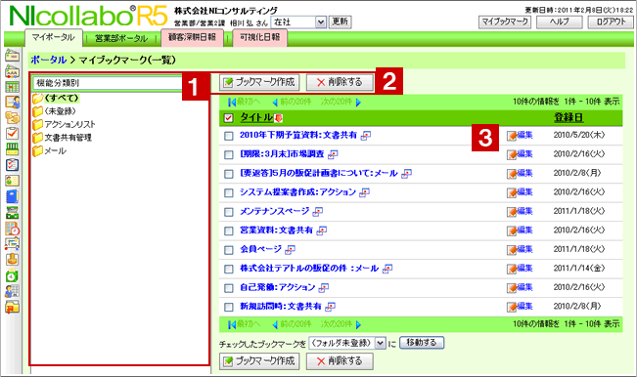Open new-window icon beside 営業資料:文書共有
Screen dimensions: 637x377
pos(321,230)
